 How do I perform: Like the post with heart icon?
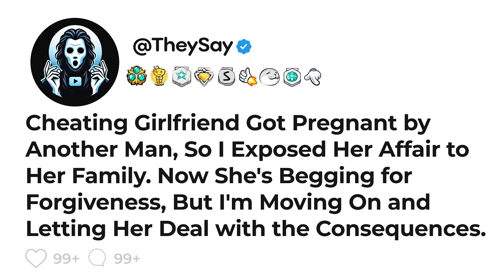coord(36,258)
